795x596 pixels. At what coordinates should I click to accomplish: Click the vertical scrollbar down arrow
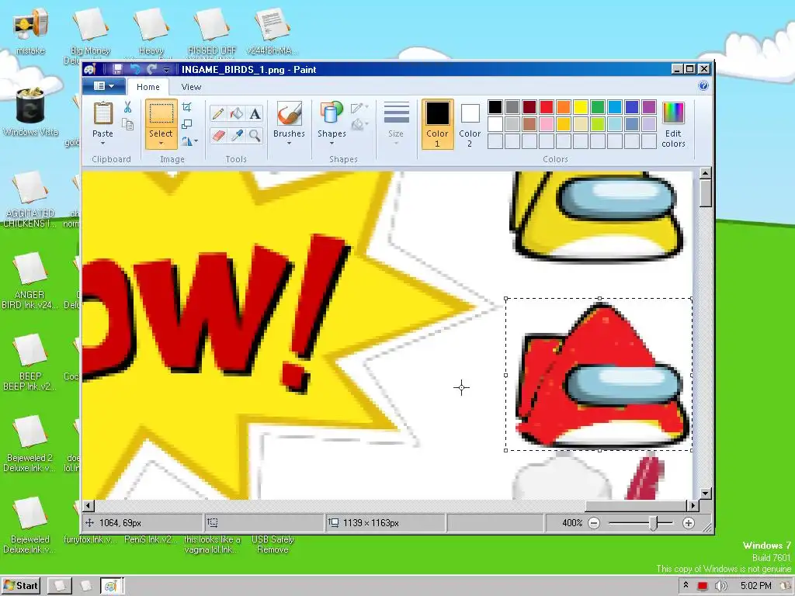coord(705,493)
